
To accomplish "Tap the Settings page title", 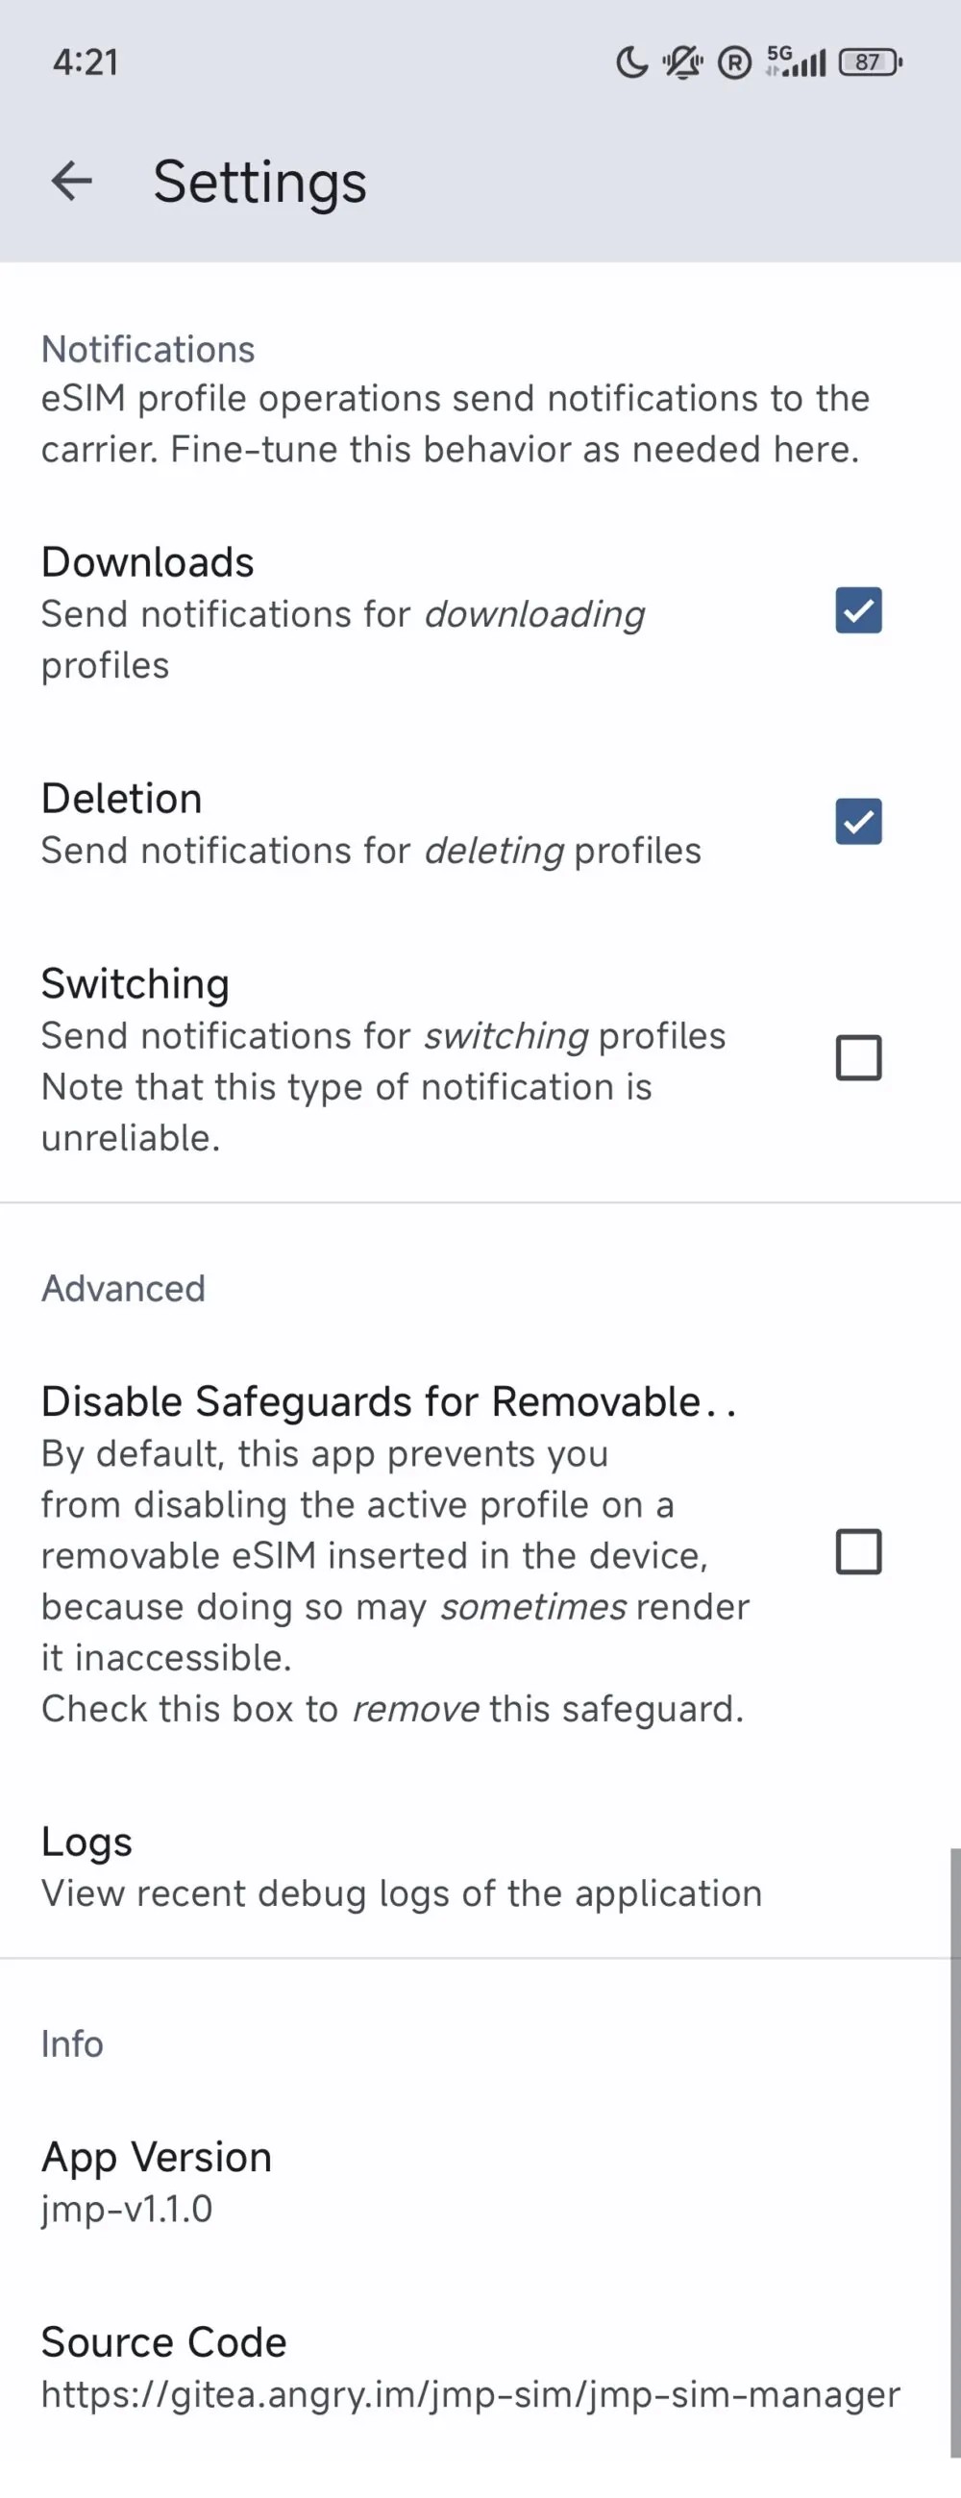I will pyautogui.click(x=259, y=183).
